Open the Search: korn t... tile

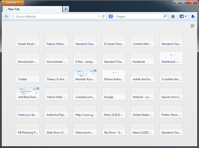[171, 94]
